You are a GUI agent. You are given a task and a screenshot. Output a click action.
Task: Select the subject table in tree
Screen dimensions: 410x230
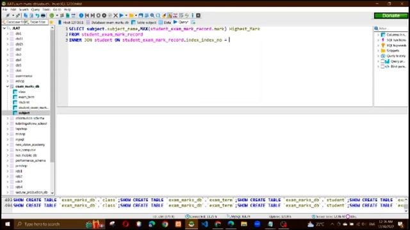point(24,113)
